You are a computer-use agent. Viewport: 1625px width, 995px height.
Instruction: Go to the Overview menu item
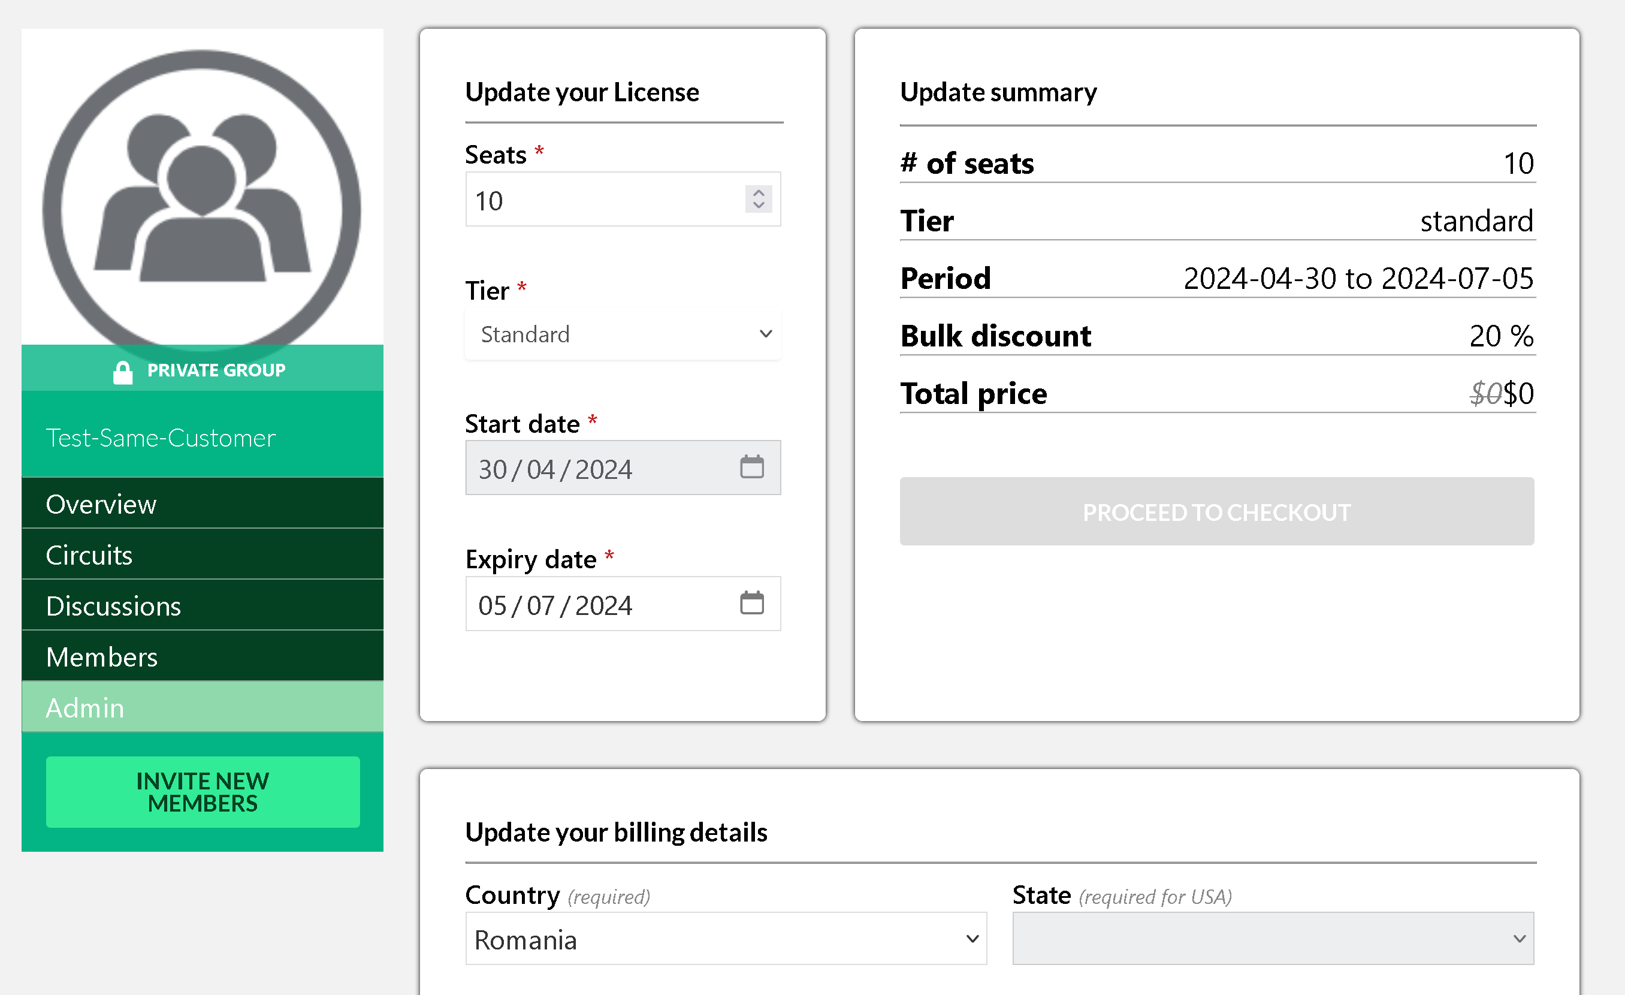[202, 503]
